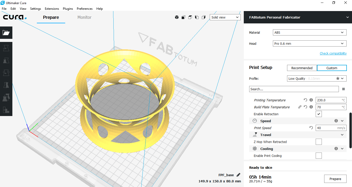This screenshot has width=352, height=187.
Task: Reset Printing Temperature to its default value
Action: click(x=305, y=100)
